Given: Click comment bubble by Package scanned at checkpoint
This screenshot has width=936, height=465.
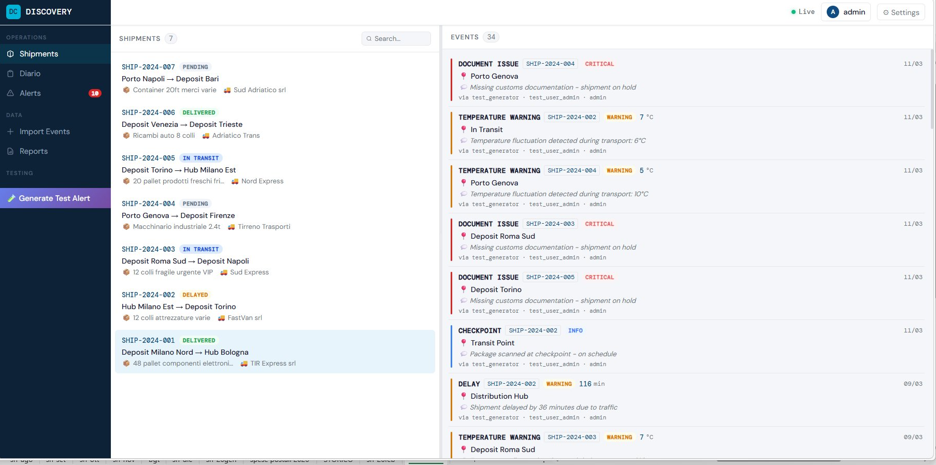Looking at the screenshot, I should 464,354.
